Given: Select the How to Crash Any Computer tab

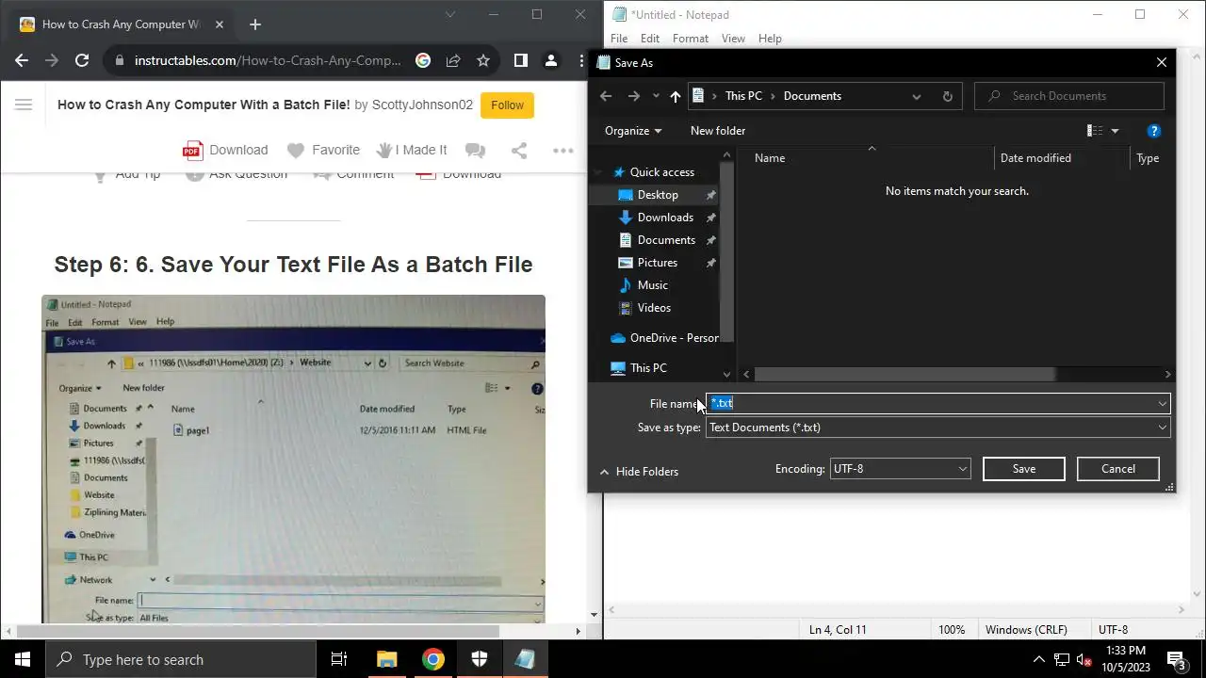Looking at the screenshot, I should pos(121,24).
